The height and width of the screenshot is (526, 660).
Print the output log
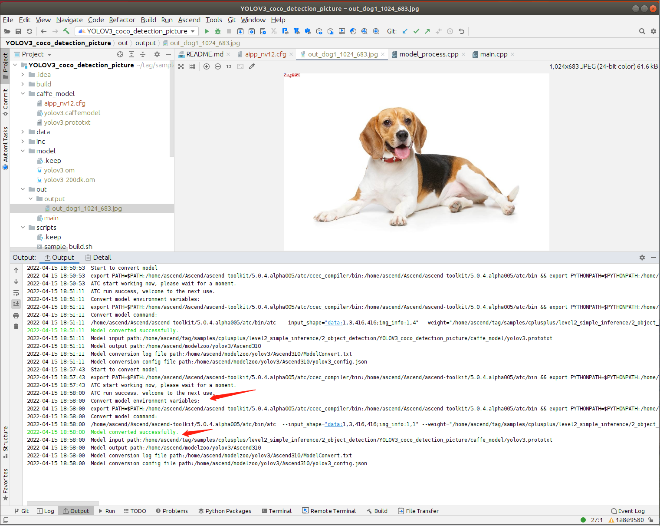click(16, 315)
